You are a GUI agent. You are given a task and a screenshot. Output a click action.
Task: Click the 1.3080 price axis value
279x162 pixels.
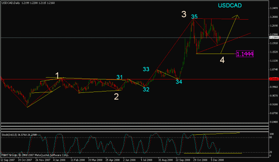(x=274, y=17)
